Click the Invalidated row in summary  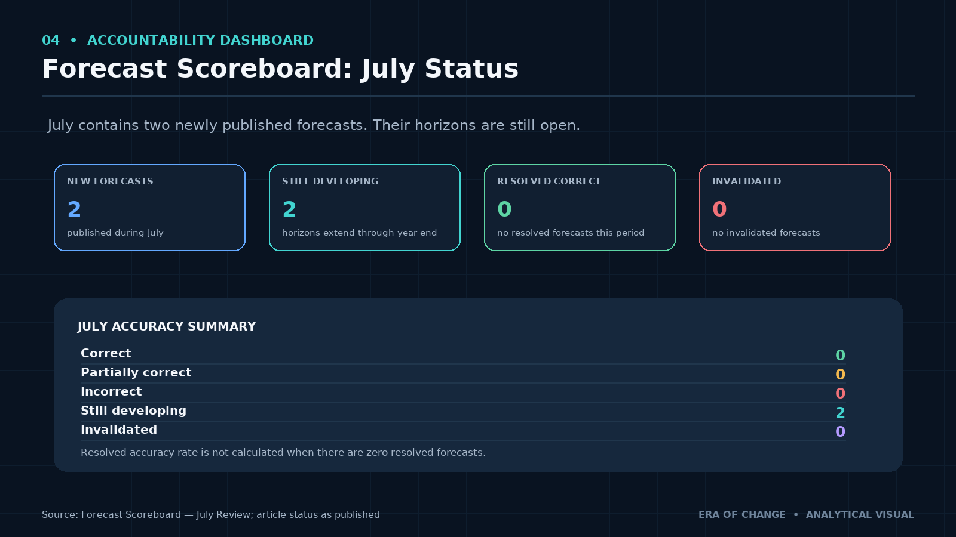click(463, 430)
